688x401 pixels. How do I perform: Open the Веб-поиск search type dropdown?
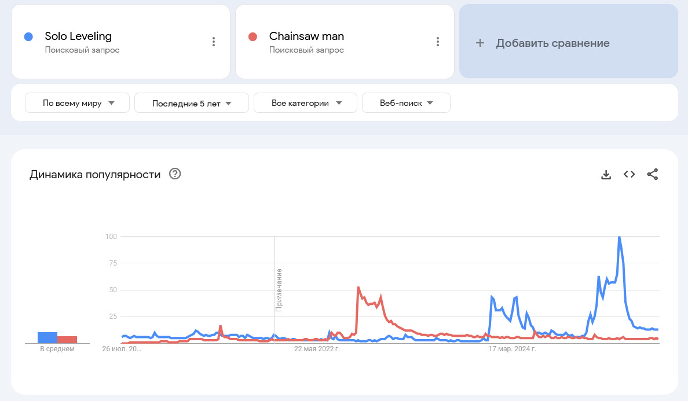click(x=406, y=103)
